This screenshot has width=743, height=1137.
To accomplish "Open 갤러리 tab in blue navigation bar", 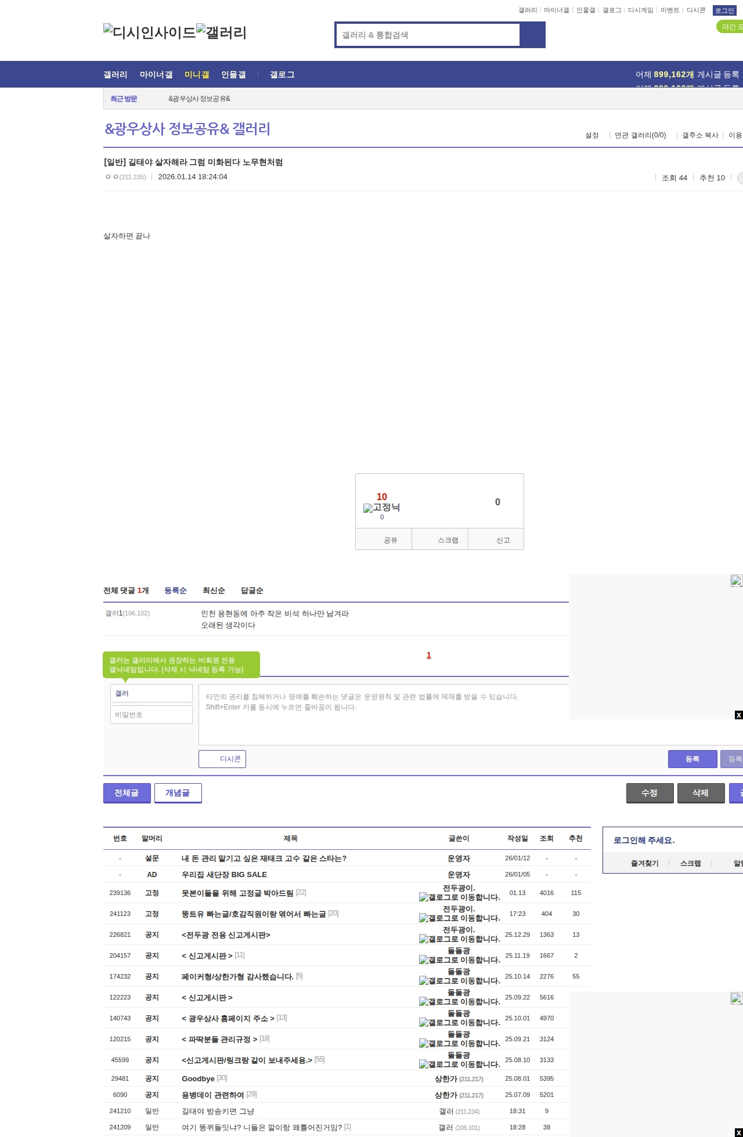I will click(x=116, y=74).
